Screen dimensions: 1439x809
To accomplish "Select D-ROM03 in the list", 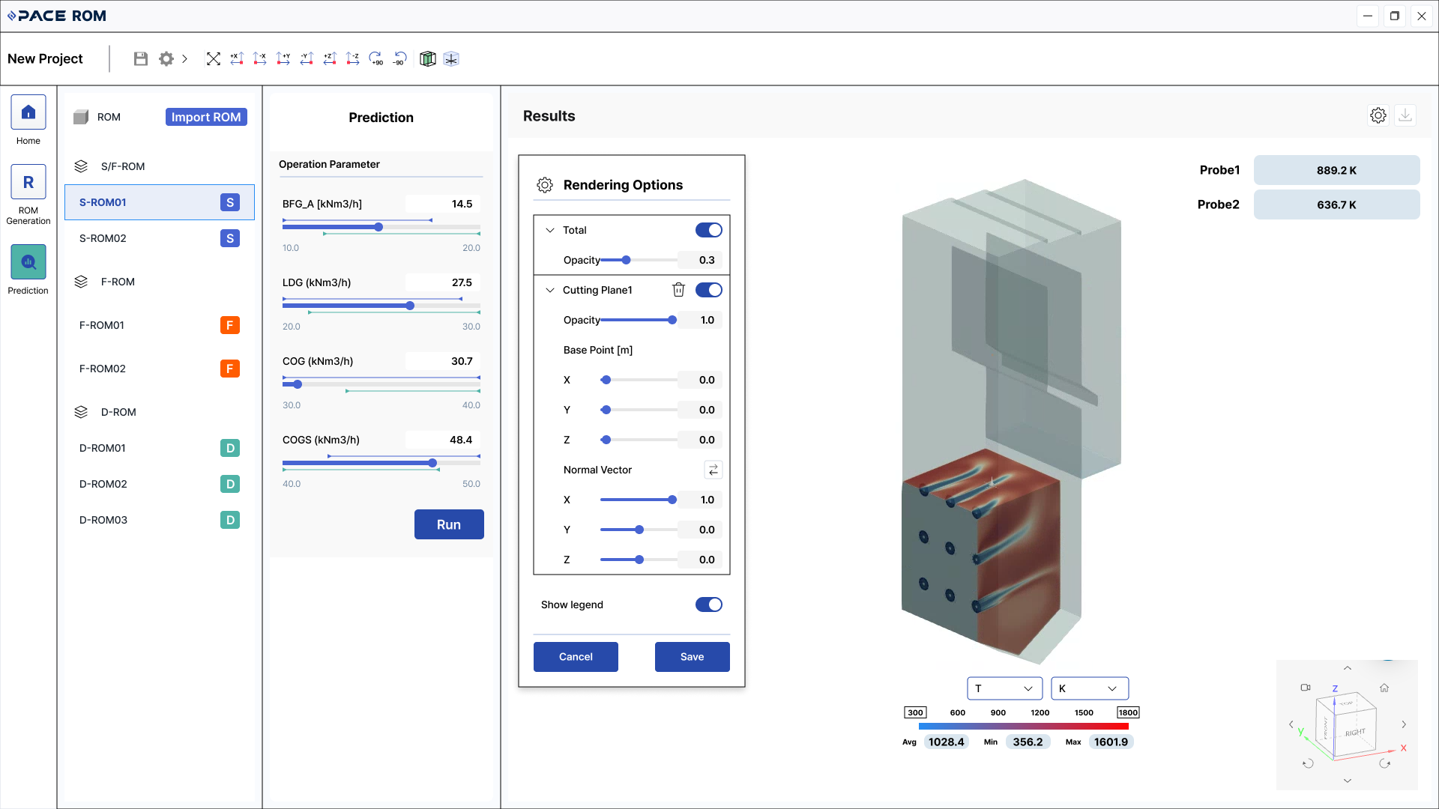I will [160, 520].
